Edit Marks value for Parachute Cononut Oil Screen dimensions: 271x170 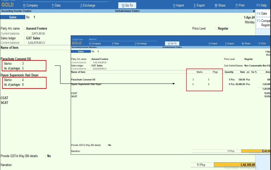[x=23, y=64]
